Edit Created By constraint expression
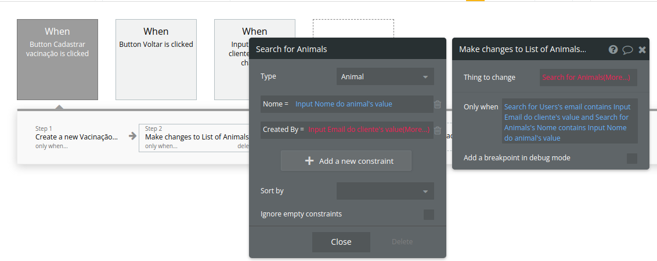 (x=369, y=130)
